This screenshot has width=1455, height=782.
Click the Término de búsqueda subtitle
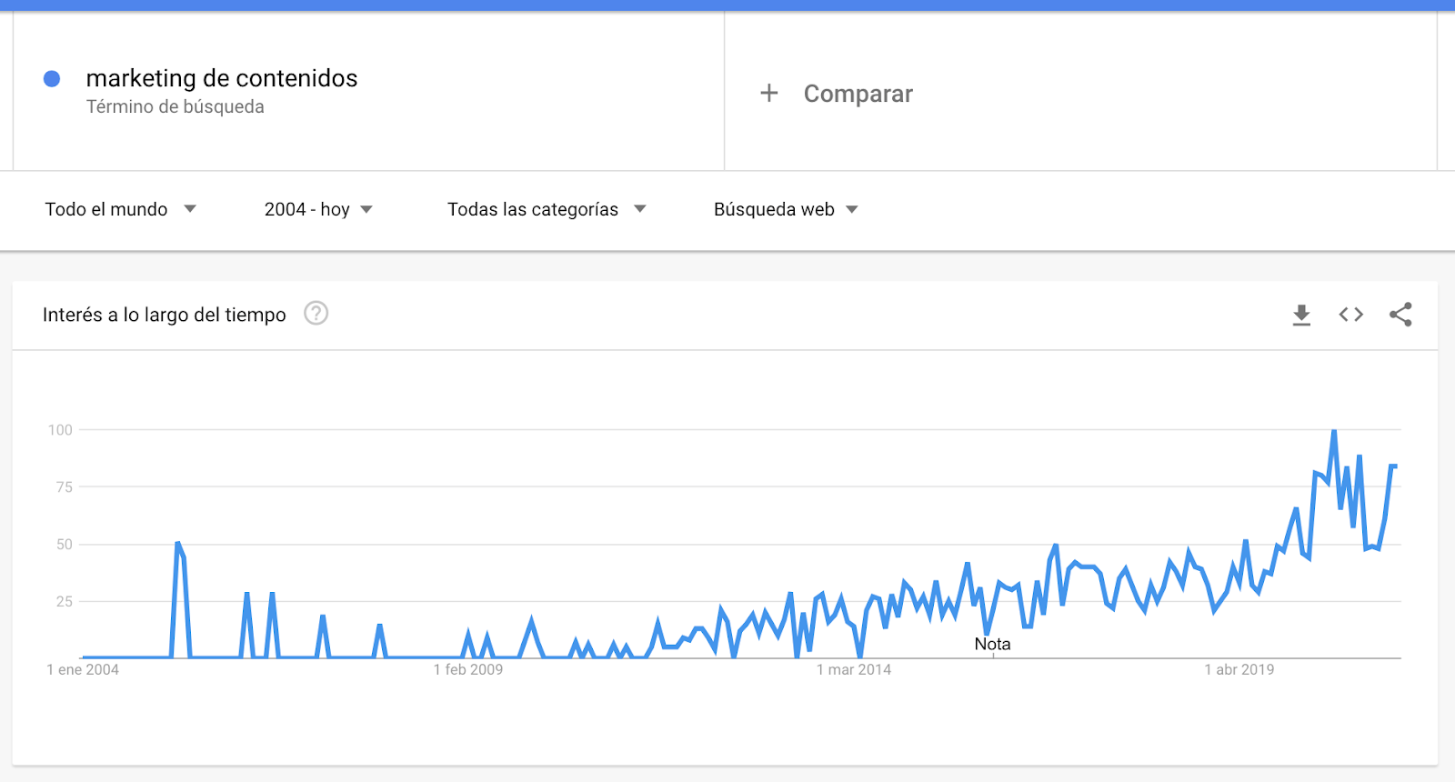175,107
